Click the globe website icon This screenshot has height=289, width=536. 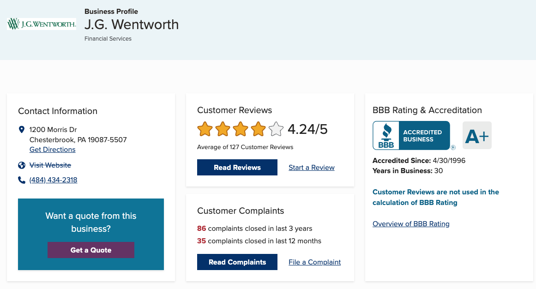22,165
